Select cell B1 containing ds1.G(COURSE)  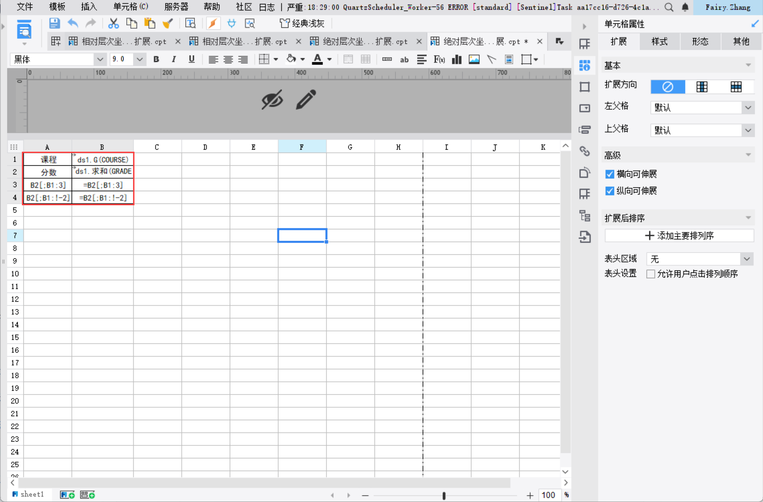tap(102, 159)
